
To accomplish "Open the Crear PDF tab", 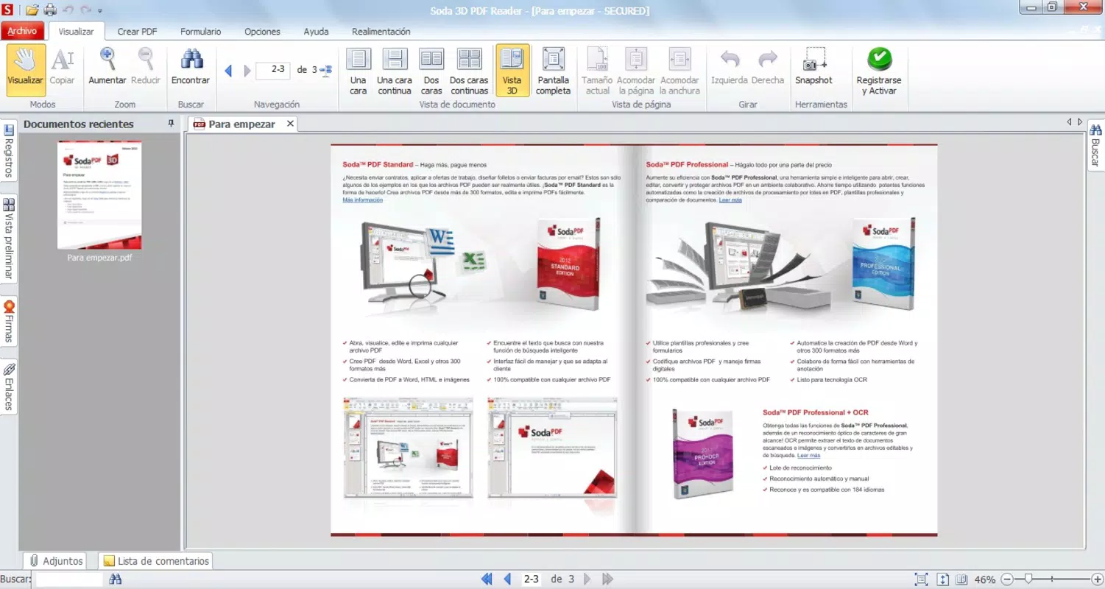I will [x=137, y=32].
